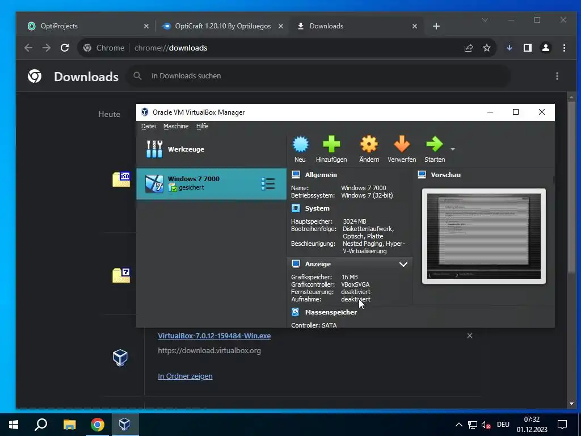
Task: Click DEU keyboard language indicator
Action: 503,425
